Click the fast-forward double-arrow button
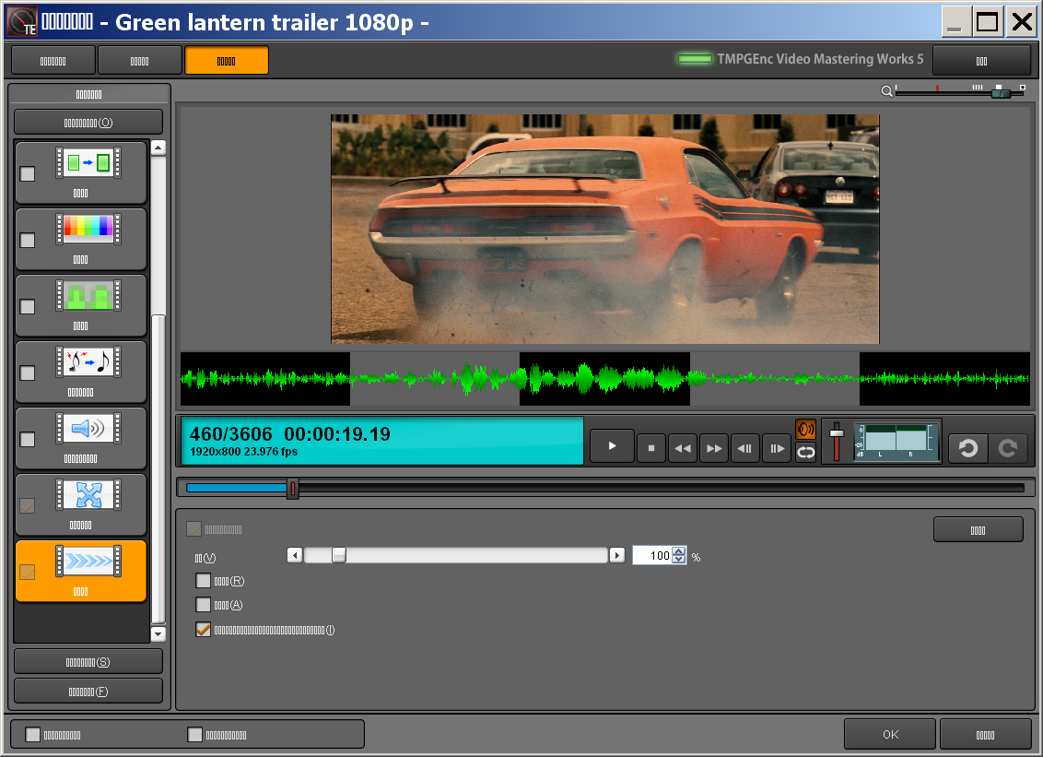Viewport: 1043px width, 757px height. [714, 448]
